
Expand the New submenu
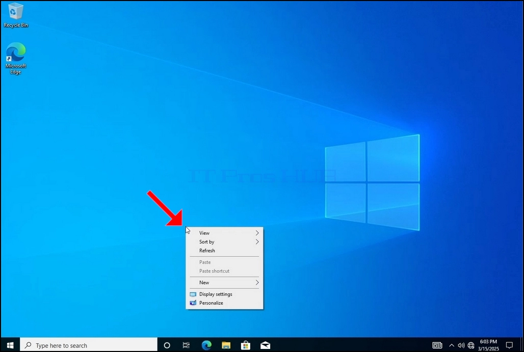pyautogui.click(x=224, y=283)
